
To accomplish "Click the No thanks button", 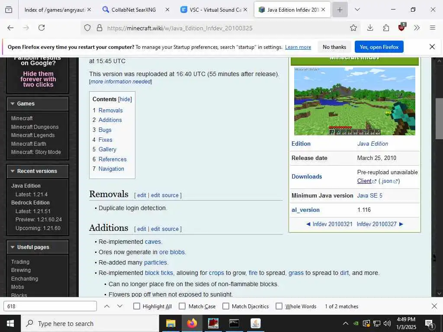I will pyautogui.click(x=334, y=47).
